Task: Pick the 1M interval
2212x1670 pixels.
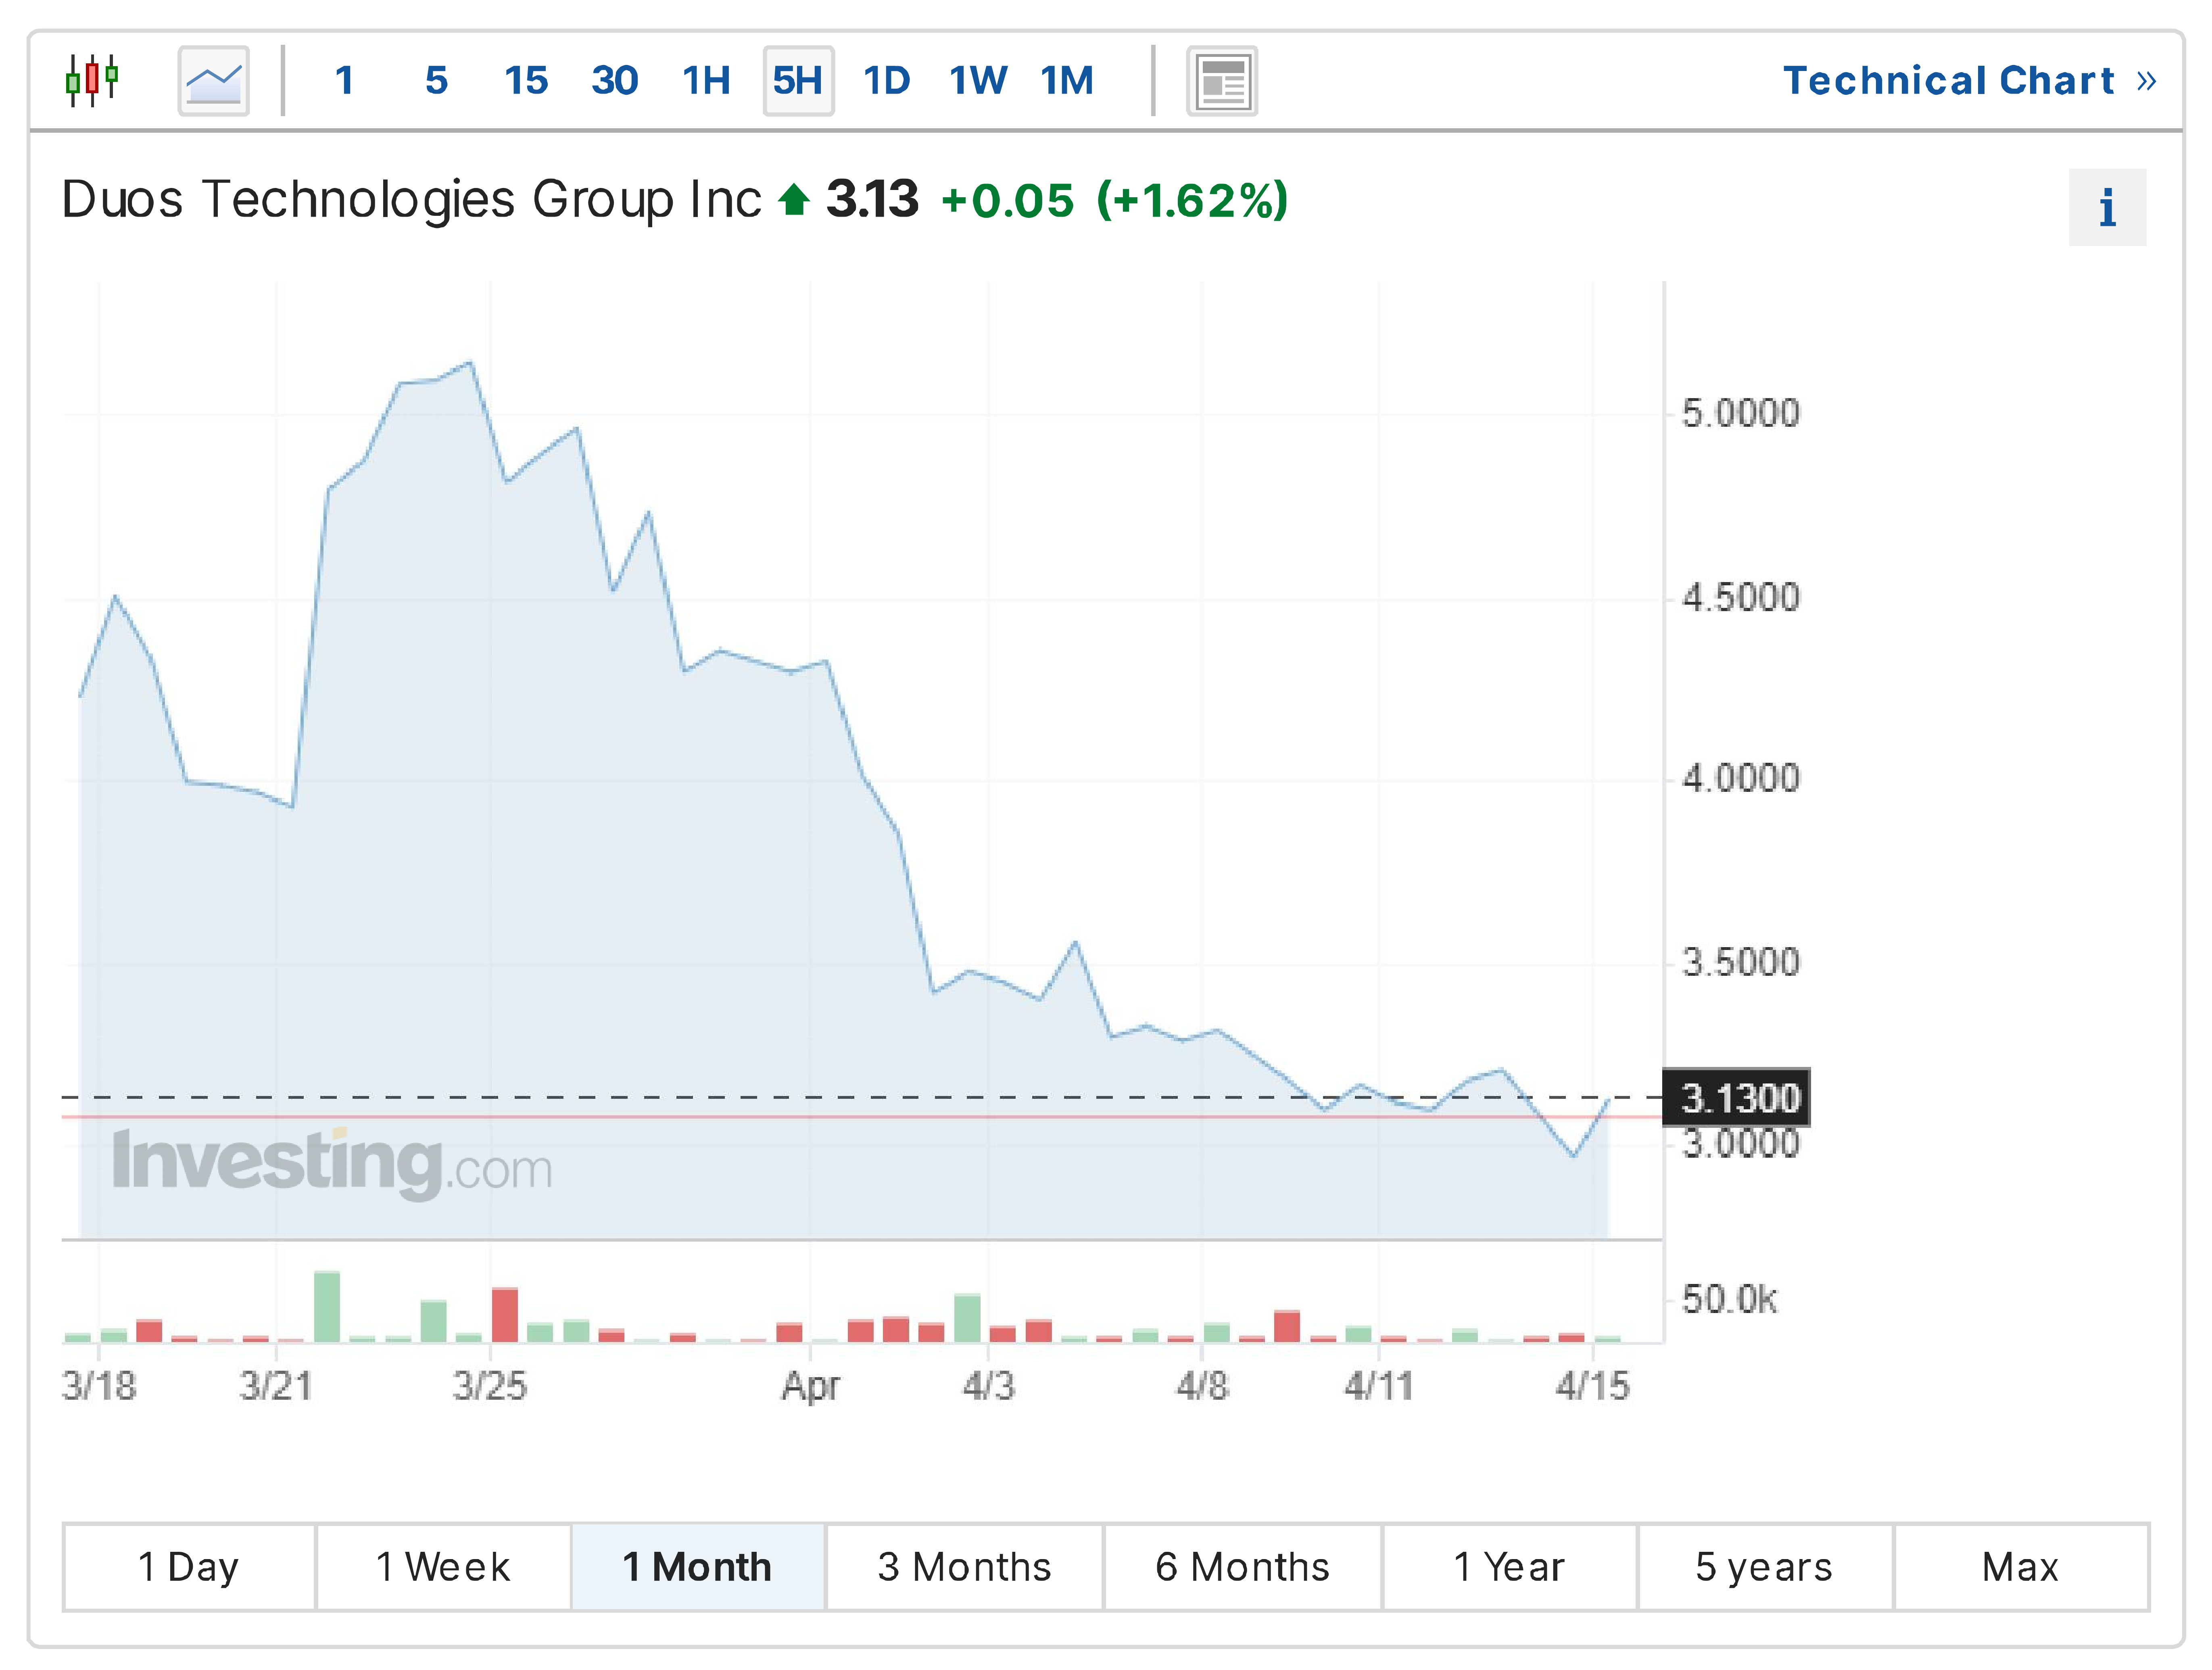Action: tap(1067, 80)
